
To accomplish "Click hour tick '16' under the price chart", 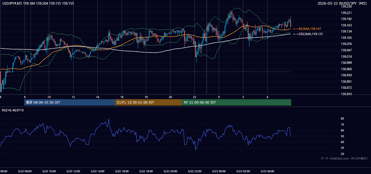I will (x=122, y=97).
